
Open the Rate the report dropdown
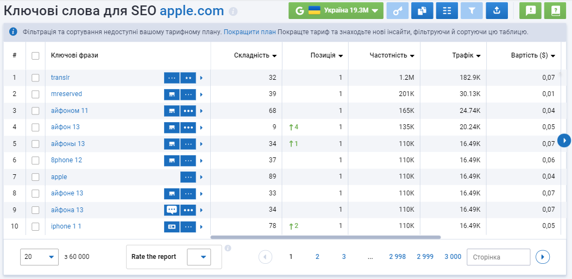(x=199, y=257)
